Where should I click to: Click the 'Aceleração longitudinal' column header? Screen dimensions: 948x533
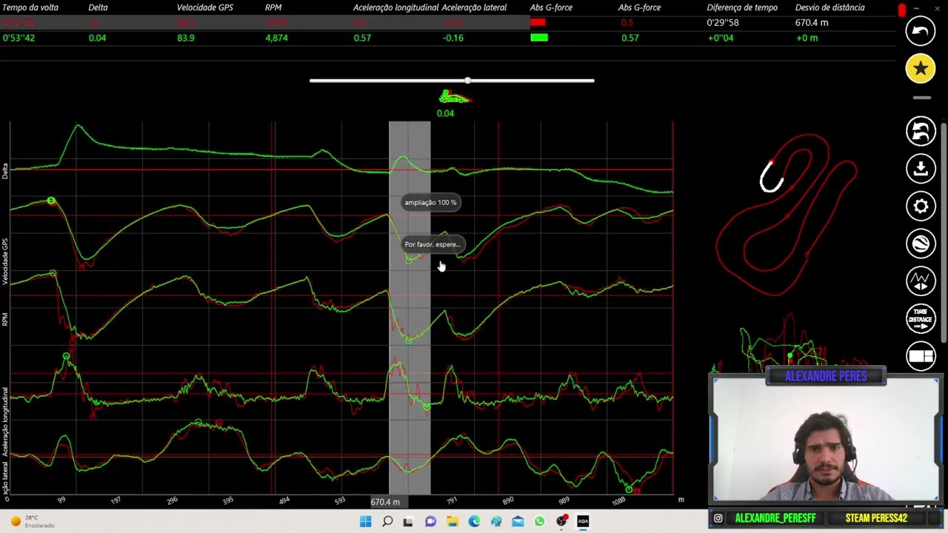[395, 7]
